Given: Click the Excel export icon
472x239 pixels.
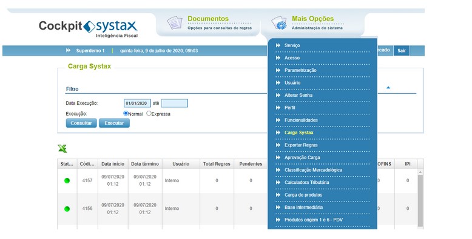Looking at the screenshot, I should [x=62, y=148].
